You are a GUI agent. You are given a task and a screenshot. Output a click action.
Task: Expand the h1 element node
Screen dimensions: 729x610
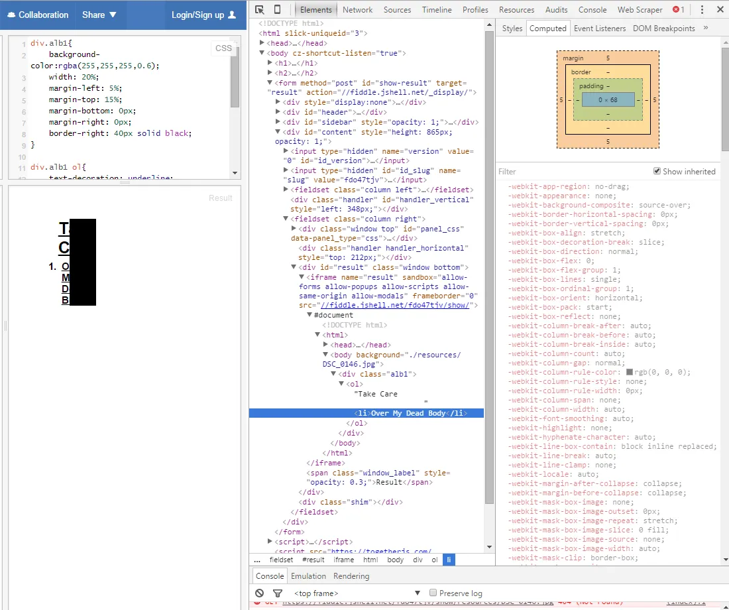pyautogui.click(x=270, y=63)
